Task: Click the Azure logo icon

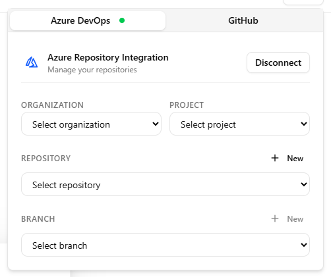Action: tap(32, 63)
